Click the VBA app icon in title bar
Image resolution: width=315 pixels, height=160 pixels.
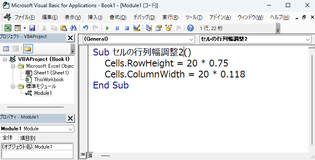pyautogui.click(x=6, y=5)
